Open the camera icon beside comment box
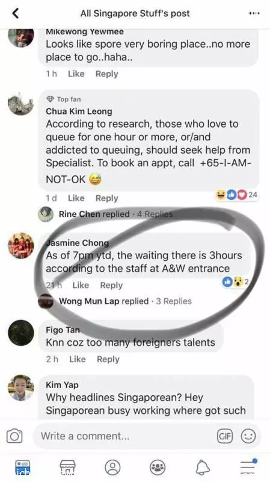The image size is (270, 482). [x=14, y=436]
